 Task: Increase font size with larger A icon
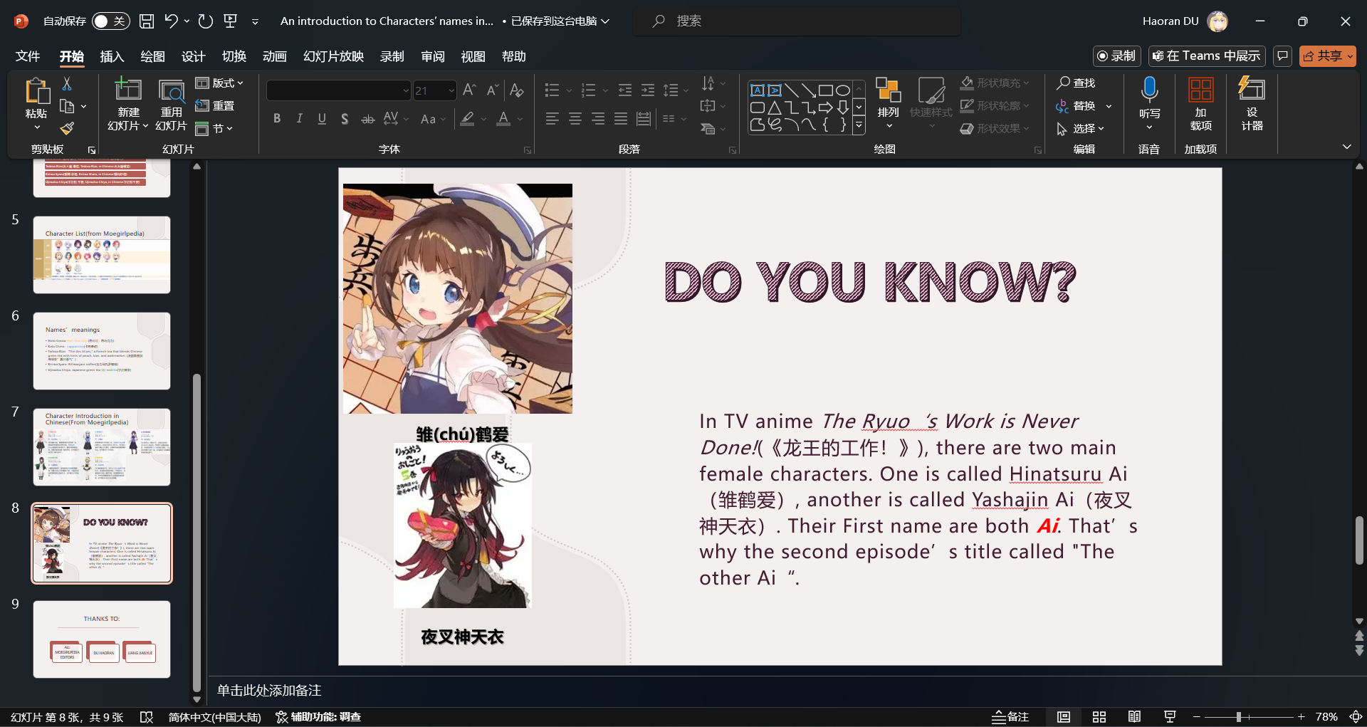tap(469, 90)
